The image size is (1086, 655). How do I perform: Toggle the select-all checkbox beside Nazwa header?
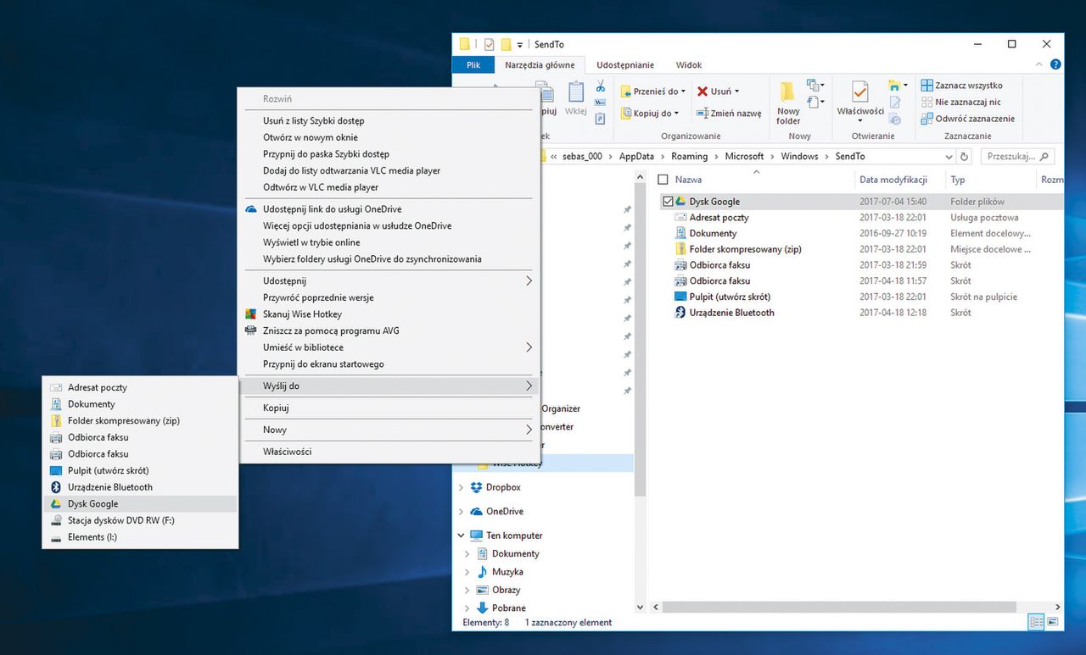(x=663, y=180)
